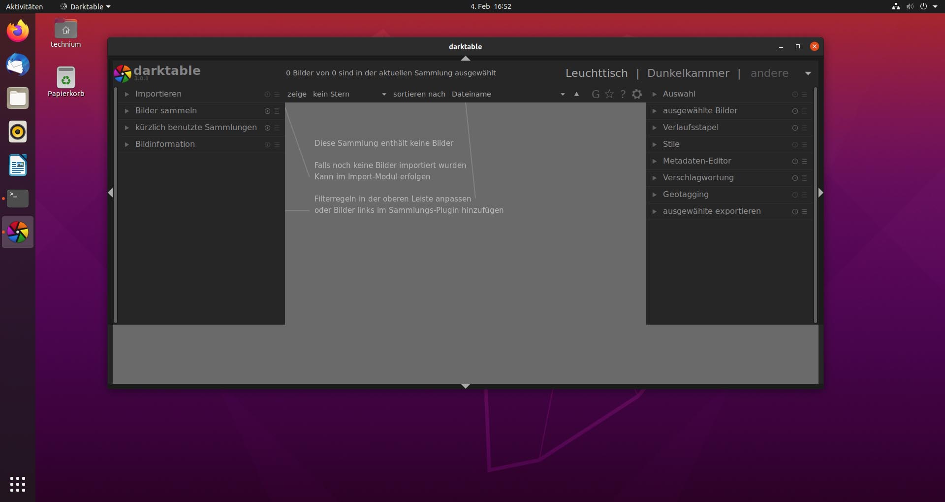Viewport: 945px width, 502px height.
Task: Toggle image grouping with the G icon
Action: pos(596,94)
